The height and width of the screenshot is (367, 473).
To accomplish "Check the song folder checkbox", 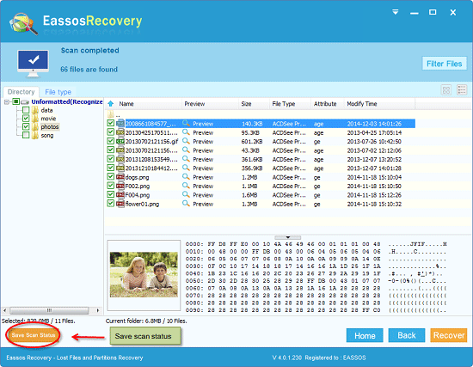I will 26,135.
